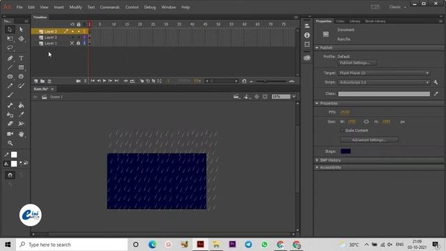Choose the Ink Bottle tool
Image resolution: width=446 pixels, height=251 pixels.
pyautogui.click(x=10, y=114)
